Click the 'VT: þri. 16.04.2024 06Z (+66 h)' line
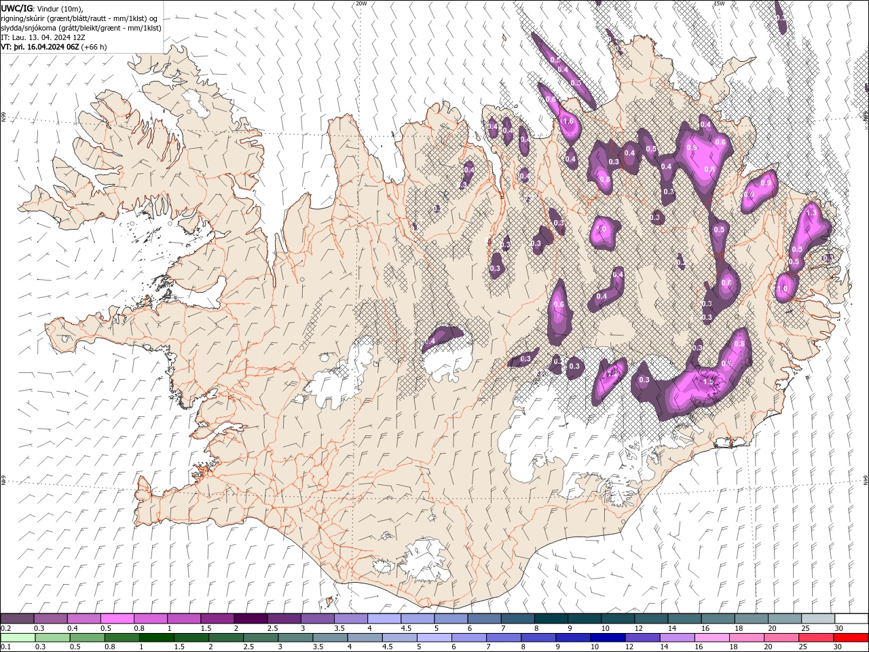Viewport: 869px width, 652px height. click(54, 47)
